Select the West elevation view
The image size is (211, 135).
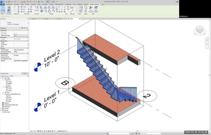tap(9, 101)
